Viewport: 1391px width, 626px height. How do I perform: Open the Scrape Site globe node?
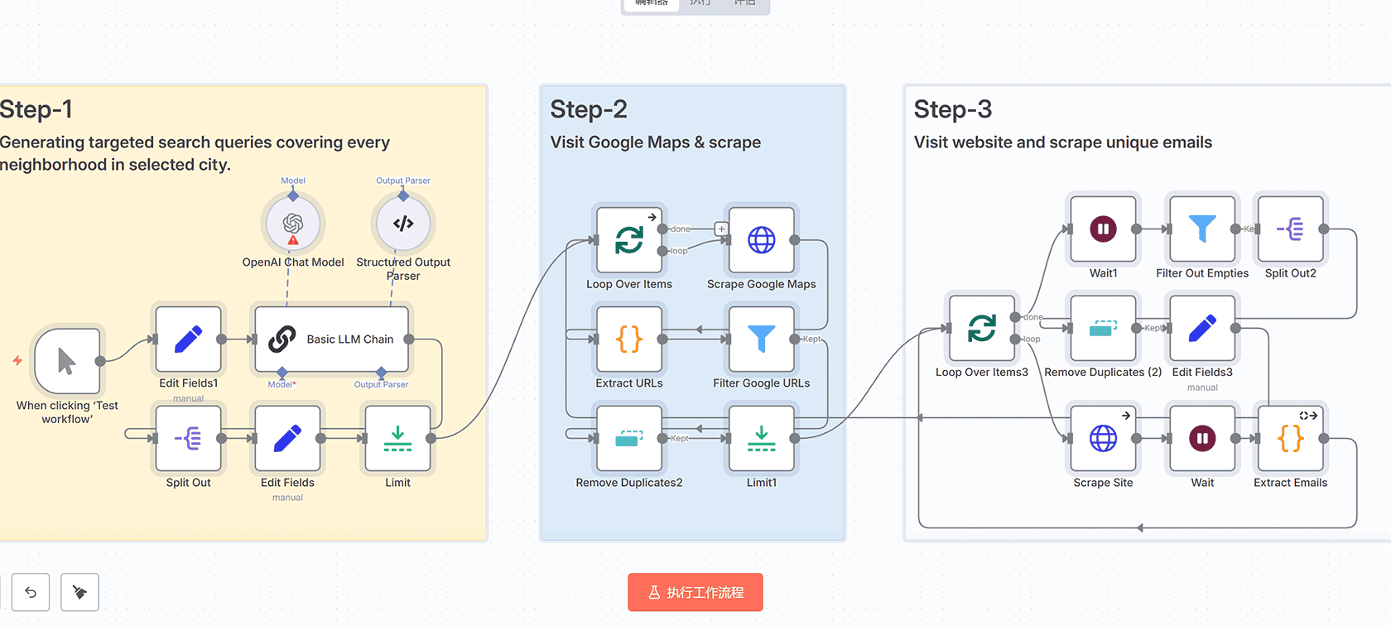tap(1103, 439)
